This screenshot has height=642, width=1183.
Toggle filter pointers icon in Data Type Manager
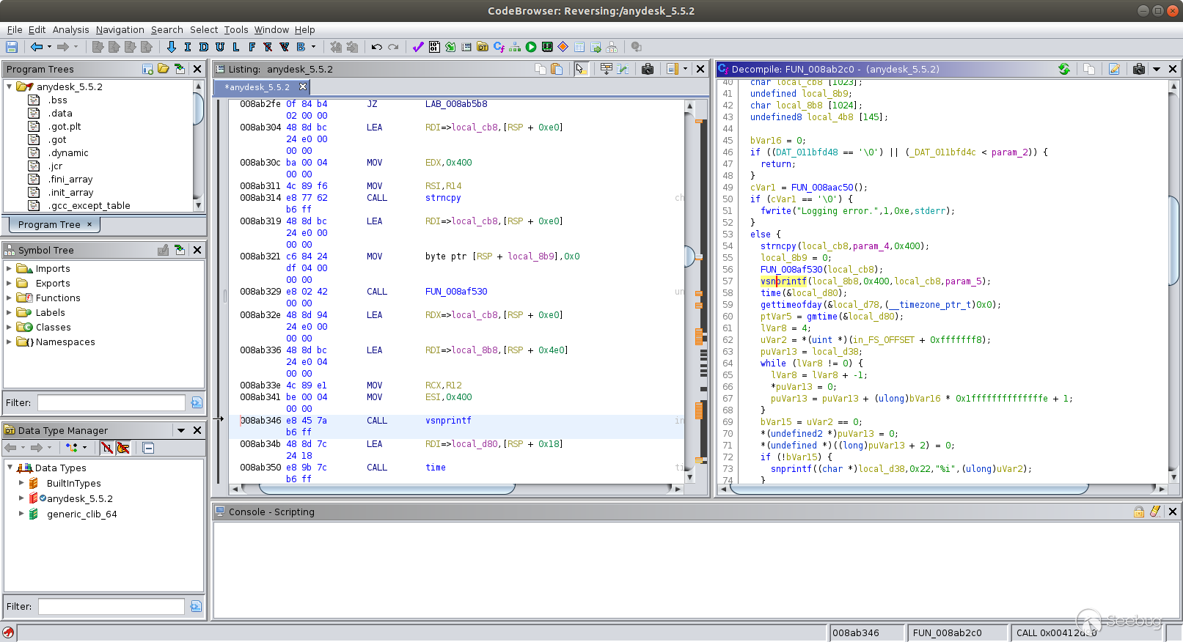123,448
